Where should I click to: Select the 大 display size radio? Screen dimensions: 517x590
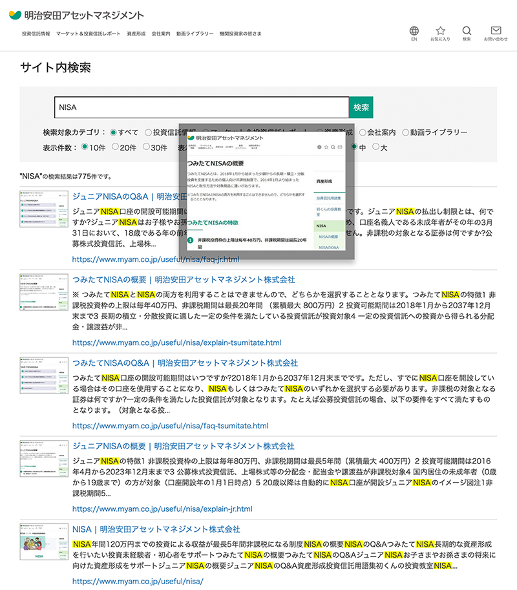pos(375,147)
